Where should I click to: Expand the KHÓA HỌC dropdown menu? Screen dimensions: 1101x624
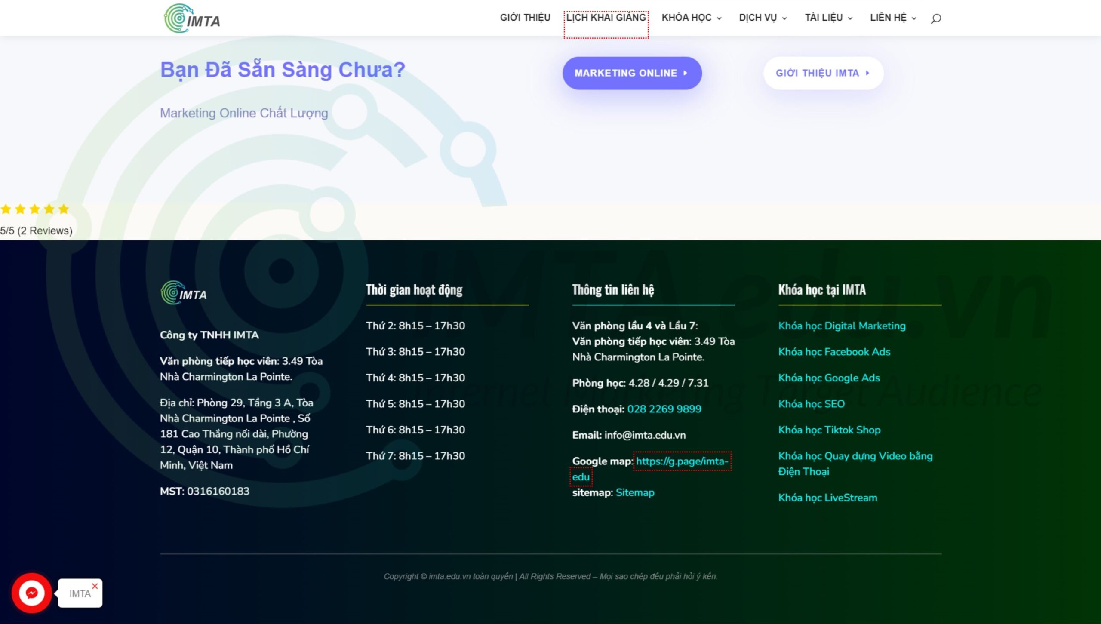(x=691, y=18)
